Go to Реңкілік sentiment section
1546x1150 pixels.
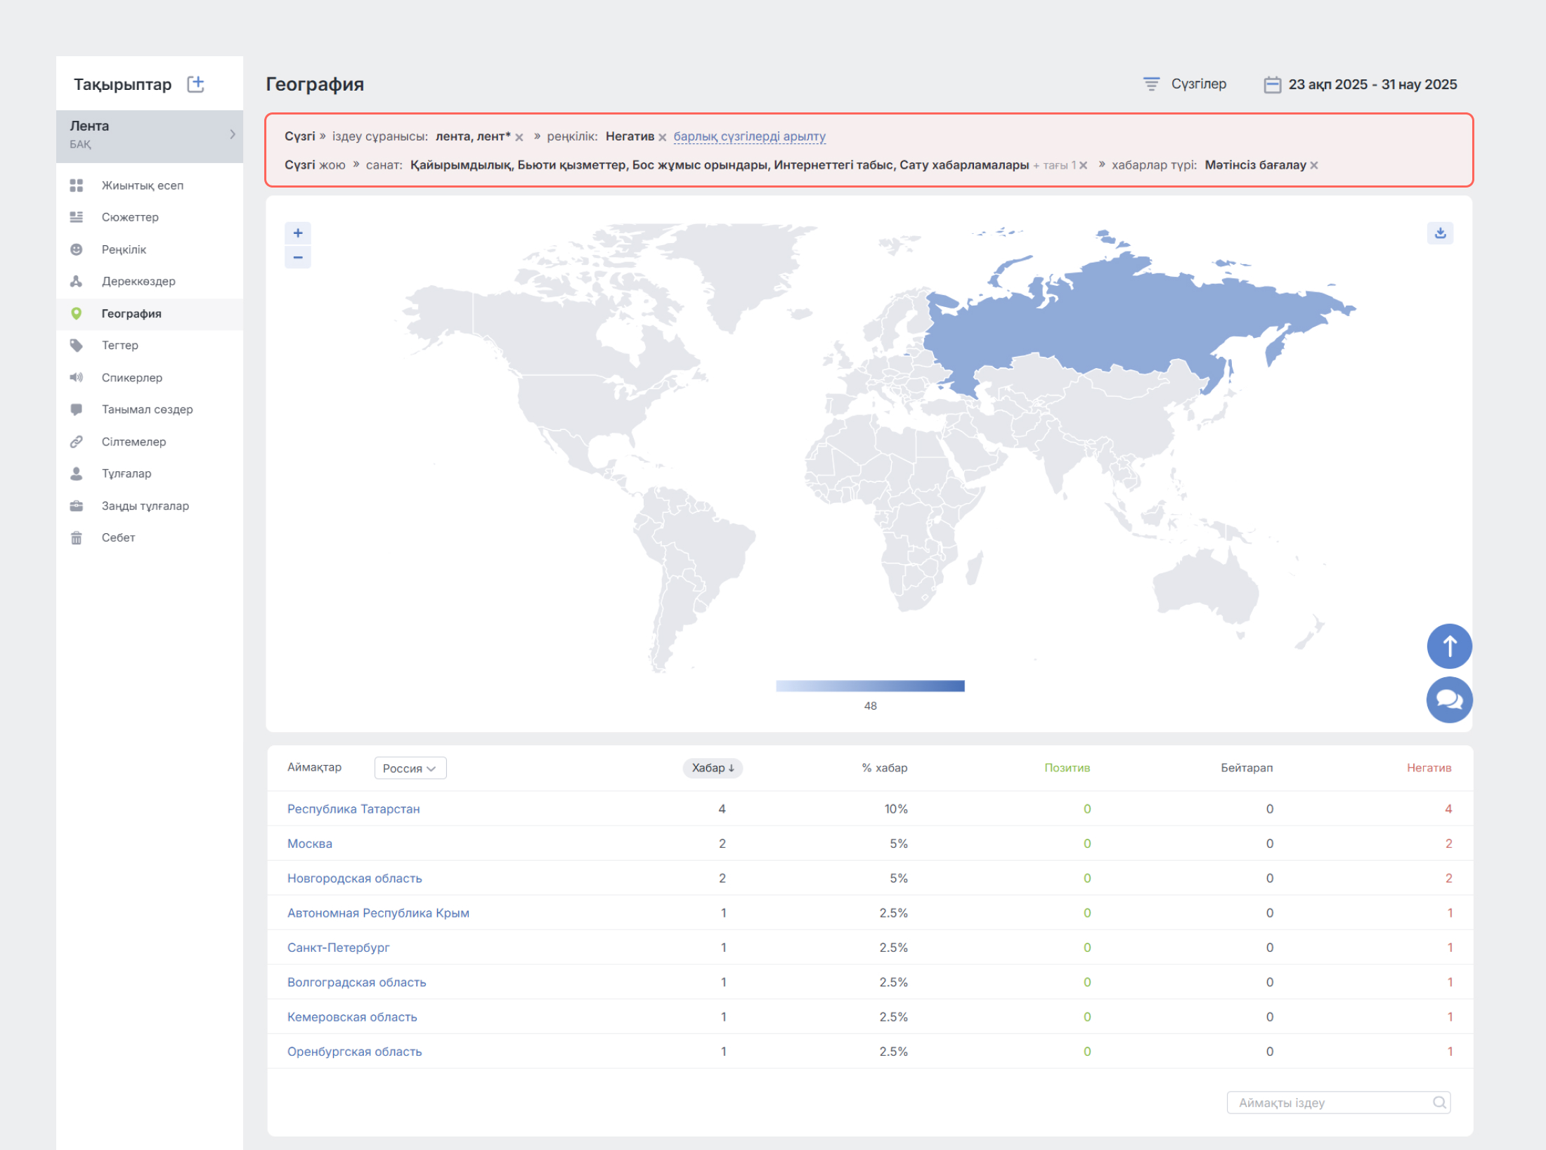coord(124,249)
